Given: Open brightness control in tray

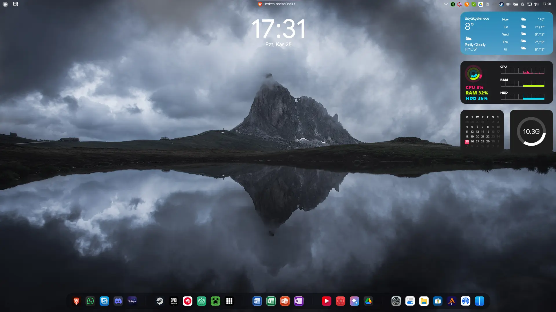Looking at the screenshot, I should (522, 4).
